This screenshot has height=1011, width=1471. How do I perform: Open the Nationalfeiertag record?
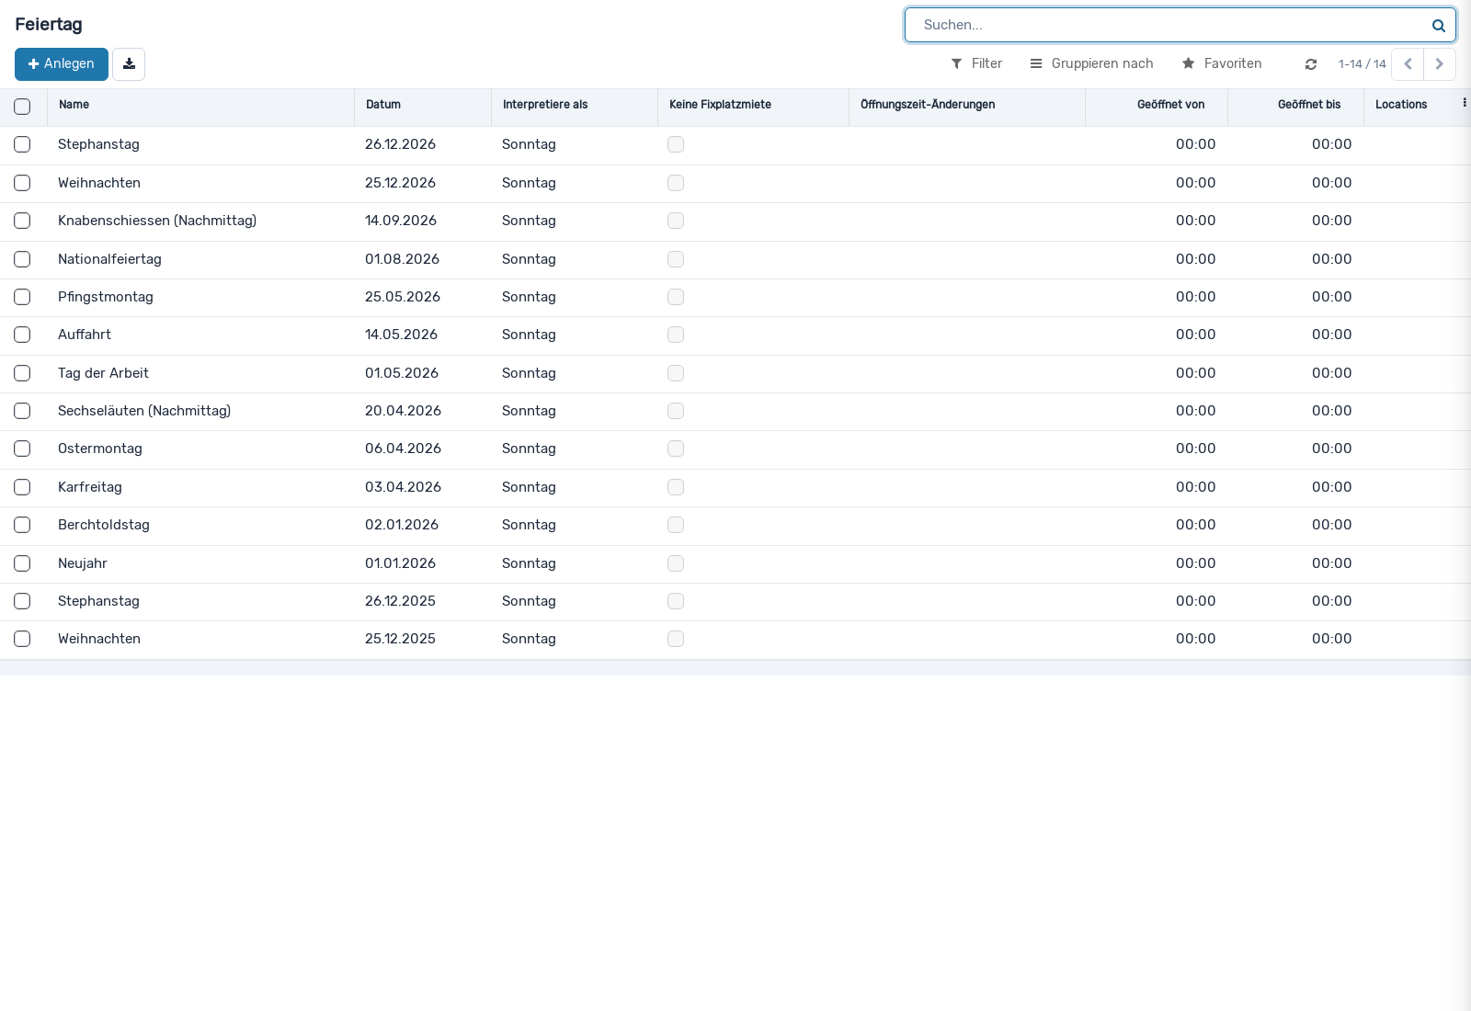pyautogui.click(x=109, y=259)
